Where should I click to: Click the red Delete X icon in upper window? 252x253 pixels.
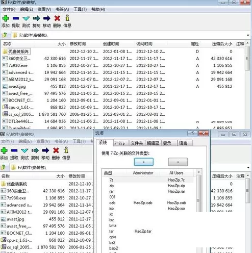(57, 18)
